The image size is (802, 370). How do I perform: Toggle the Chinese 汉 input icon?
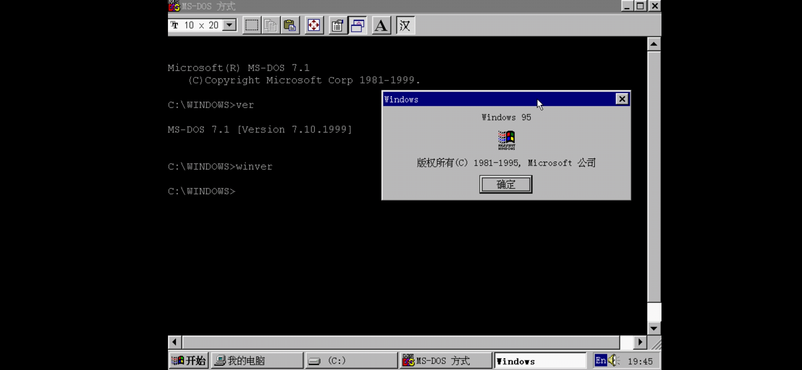tap(405, 25)
